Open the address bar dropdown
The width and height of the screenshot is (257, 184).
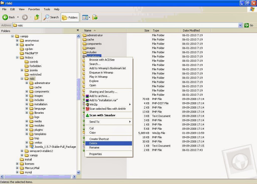(240, 25)
